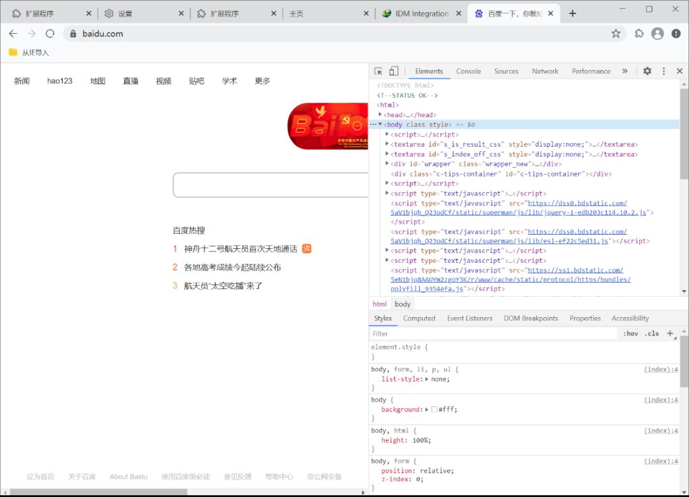Show more DevTools tabs chevron
The image size is (689, 497).
coord(625,71)
